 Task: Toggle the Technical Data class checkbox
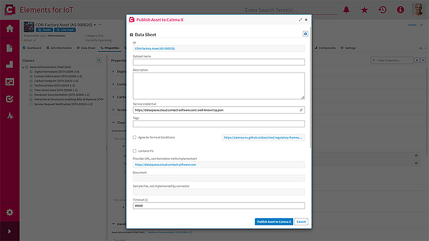coord(31,85)
